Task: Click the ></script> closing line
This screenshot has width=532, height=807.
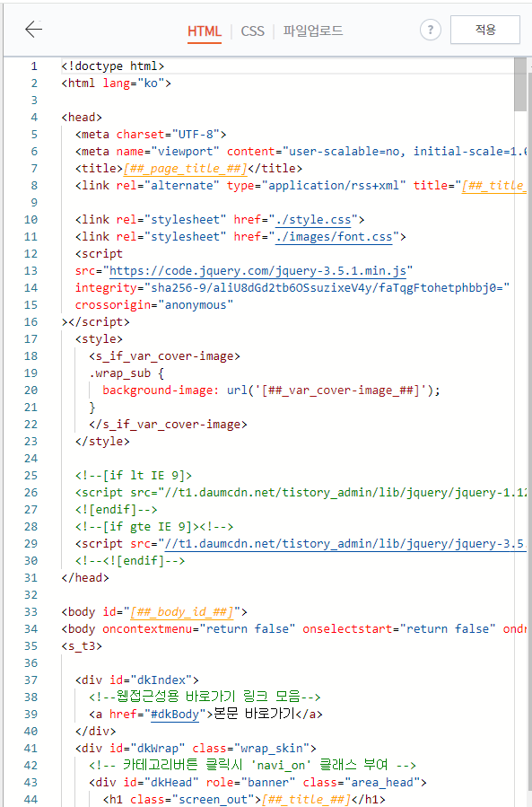Action: pos(96,322)
